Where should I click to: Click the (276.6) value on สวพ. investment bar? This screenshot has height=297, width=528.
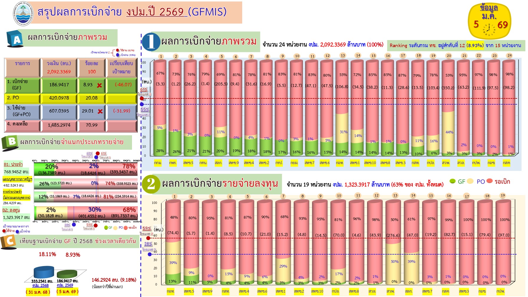(393, 235)
